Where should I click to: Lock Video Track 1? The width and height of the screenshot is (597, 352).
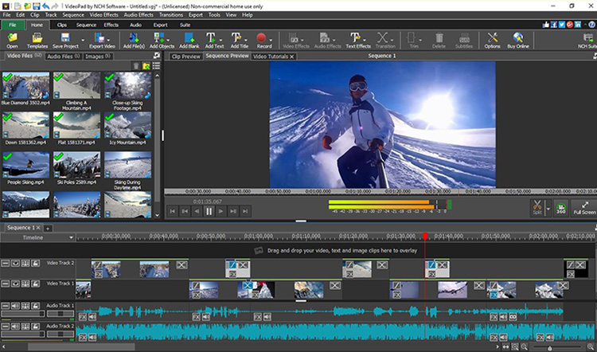pyautogui.click(x=35, y=284)
